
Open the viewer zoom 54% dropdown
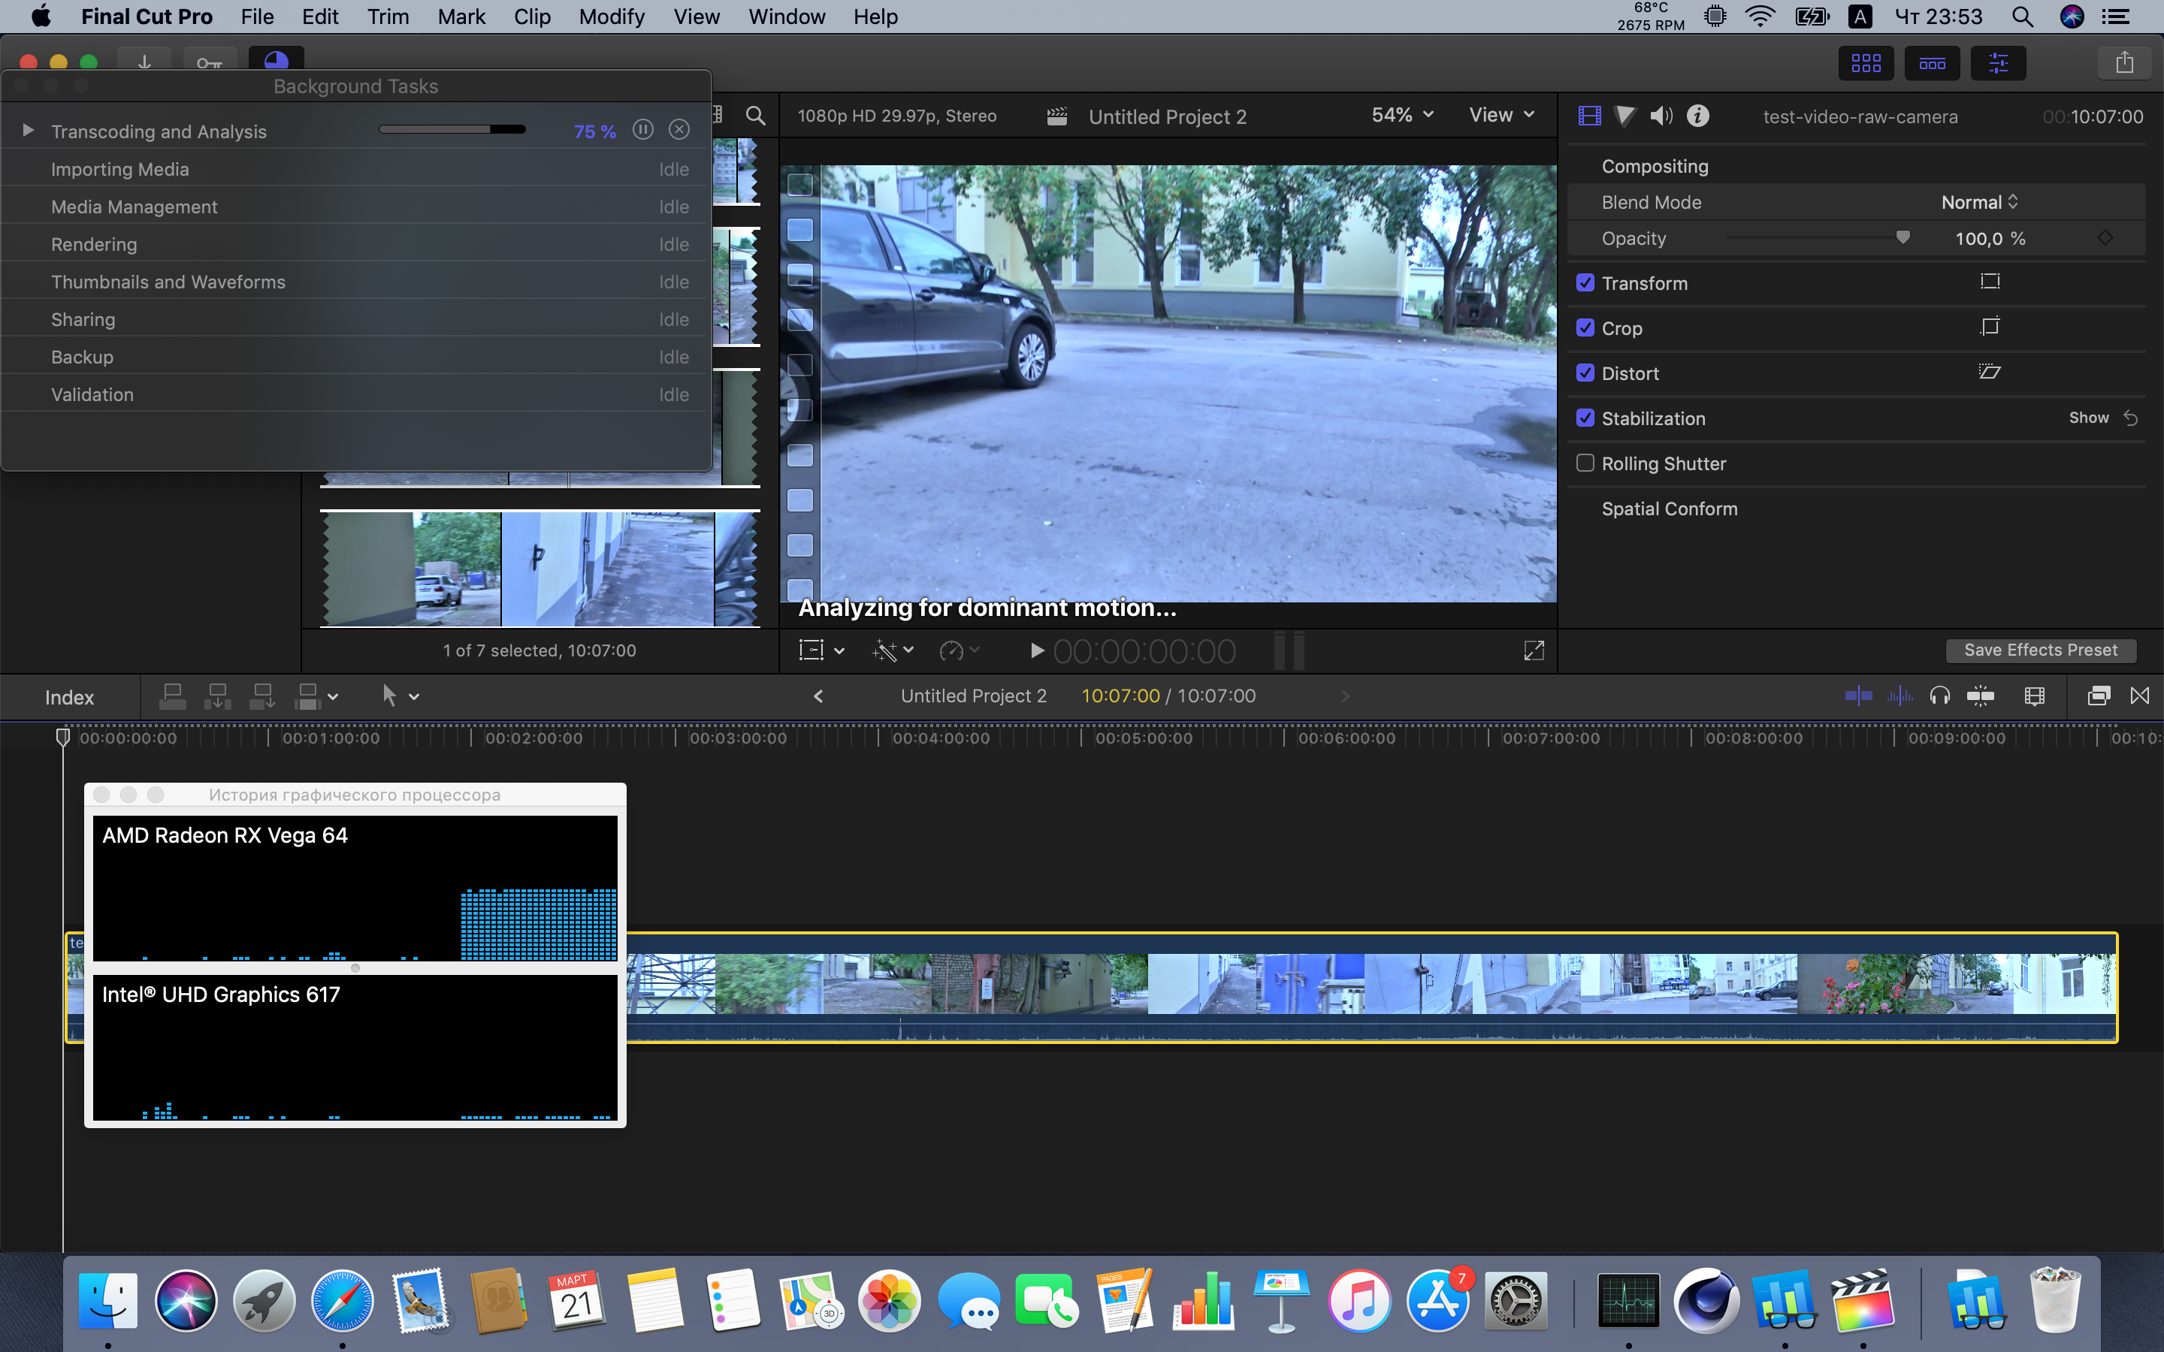[1401, 116]
